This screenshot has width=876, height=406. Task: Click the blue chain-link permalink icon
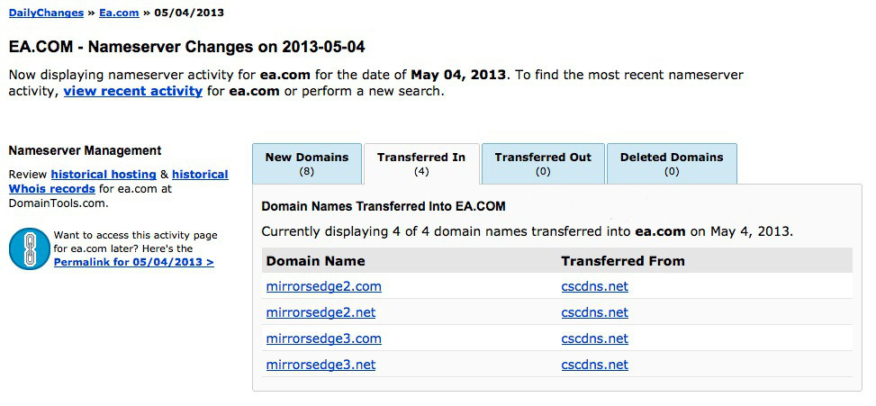coord(30,249)
